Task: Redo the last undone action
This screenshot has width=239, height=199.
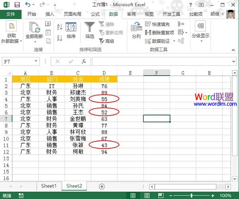Action: [x=42, y=5]
